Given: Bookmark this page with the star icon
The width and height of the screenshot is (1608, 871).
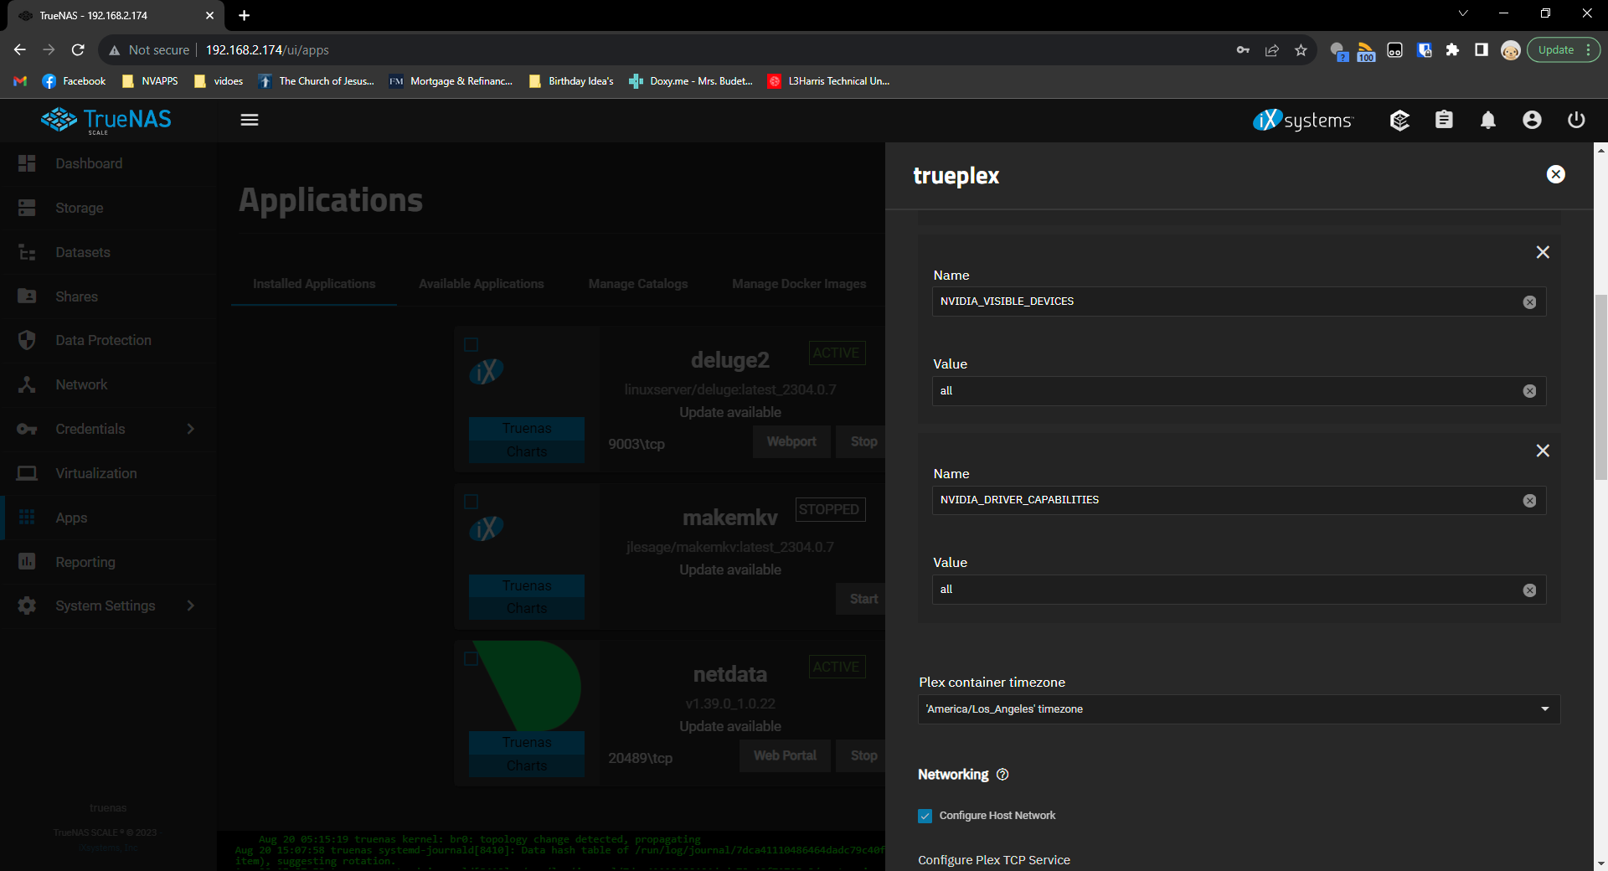Looking at the screenshot, I should [x=1301, y=50].
